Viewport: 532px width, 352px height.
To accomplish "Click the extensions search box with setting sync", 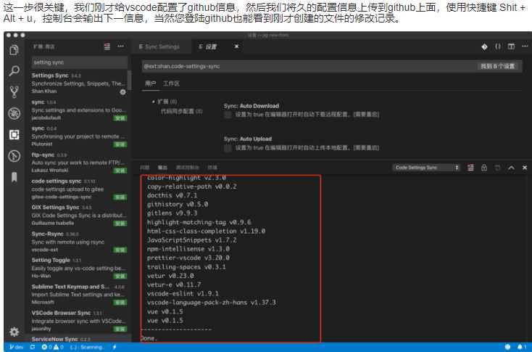I will coord(80,62).
